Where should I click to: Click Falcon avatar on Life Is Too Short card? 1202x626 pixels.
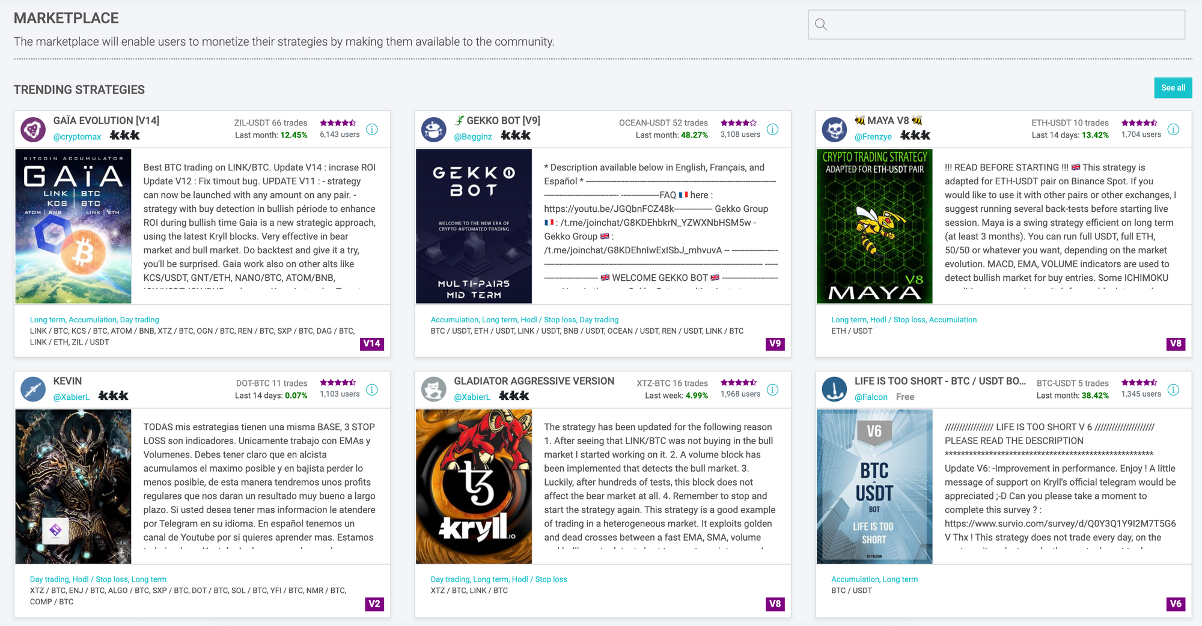tap(834, 390)
